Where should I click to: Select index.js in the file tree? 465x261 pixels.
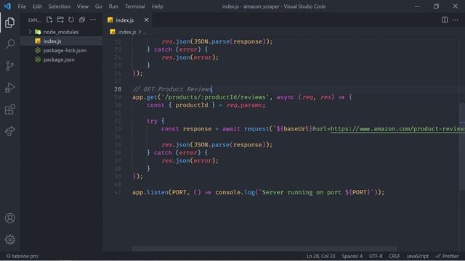(61, 41)
